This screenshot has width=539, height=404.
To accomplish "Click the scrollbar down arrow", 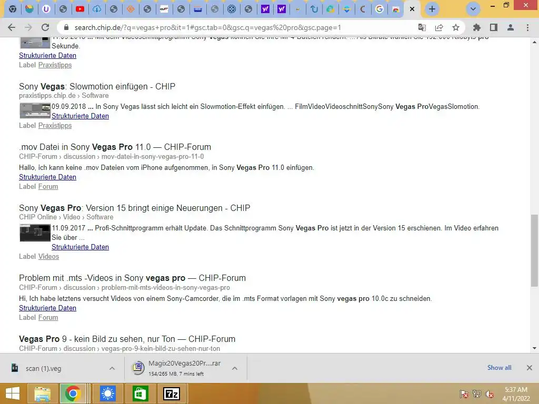I will tap(534, 348).
